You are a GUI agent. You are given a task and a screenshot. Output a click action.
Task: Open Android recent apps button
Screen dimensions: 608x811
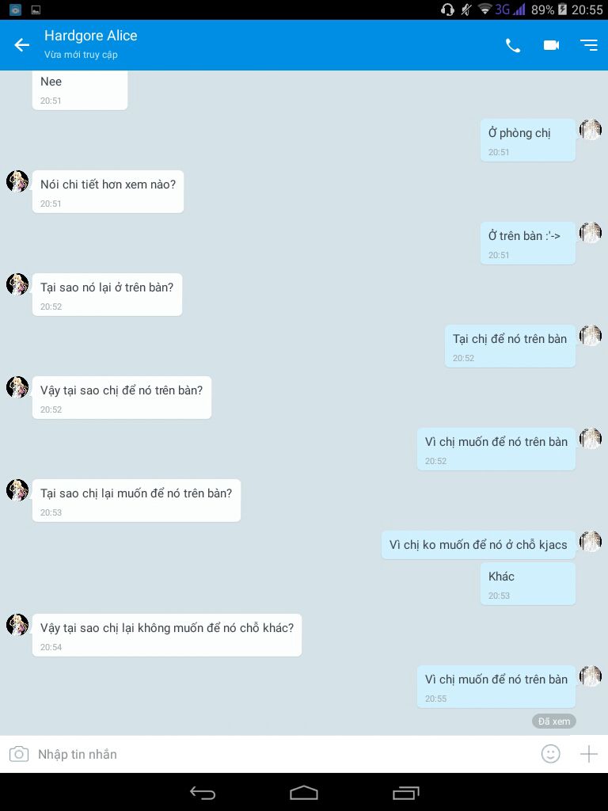(x=406, y=792)
